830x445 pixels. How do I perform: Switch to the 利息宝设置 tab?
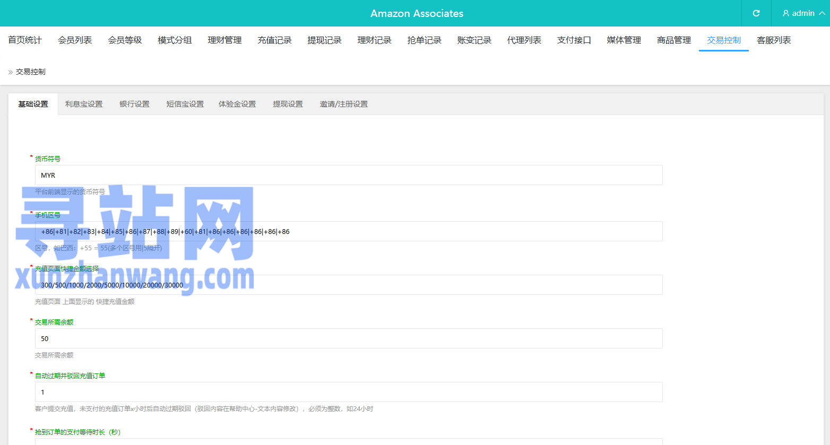[x=84, y=104]
